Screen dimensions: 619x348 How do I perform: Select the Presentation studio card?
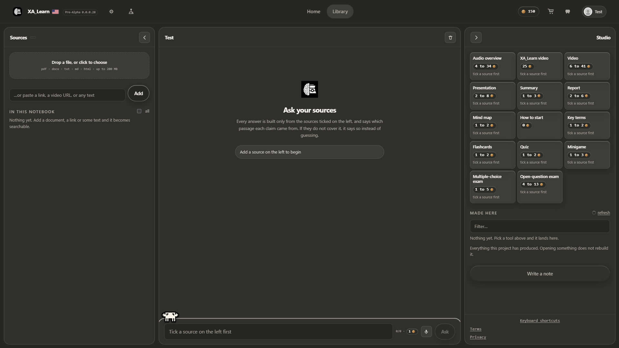point(493,96)
